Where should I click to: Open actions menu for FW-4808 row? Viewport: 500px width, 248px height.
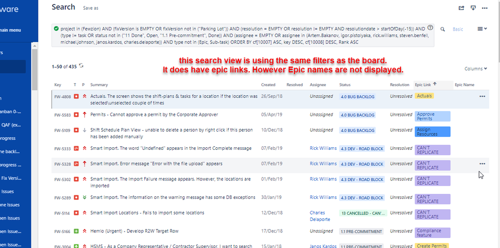[482, 96]
